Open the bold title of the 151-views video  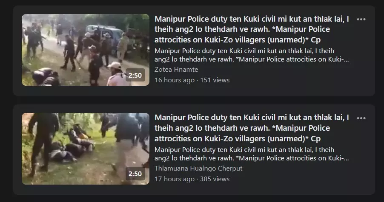point(252,29)
